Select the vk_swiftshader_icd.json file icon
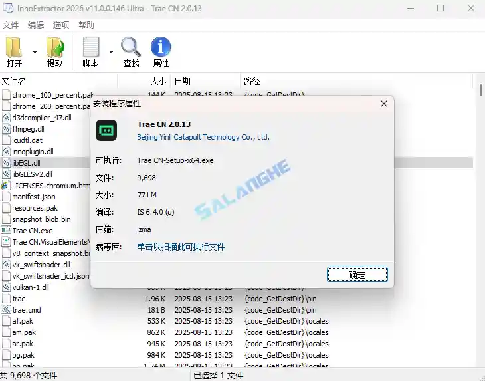The image size is (485, 381). pos(6,276)
